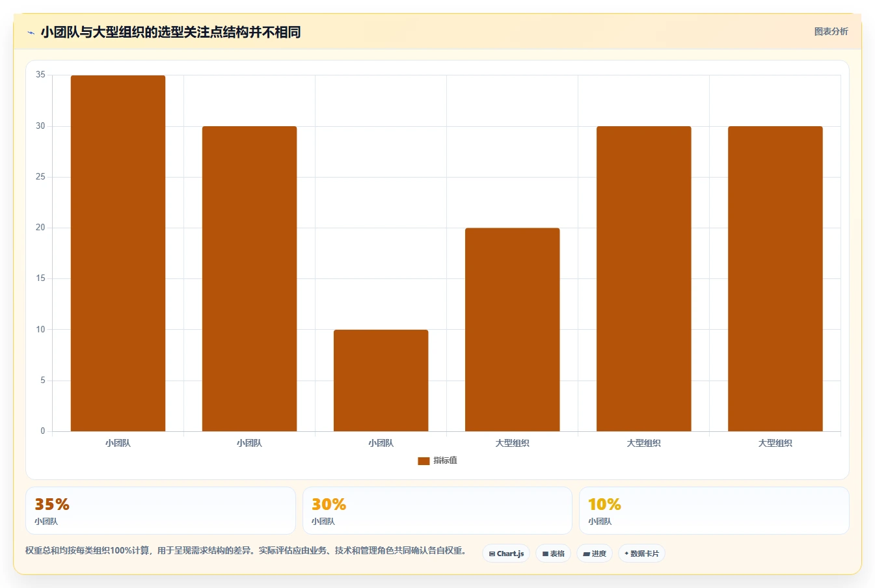Click the small icon before the card title
875x588 pixels.
click(31, 33)
